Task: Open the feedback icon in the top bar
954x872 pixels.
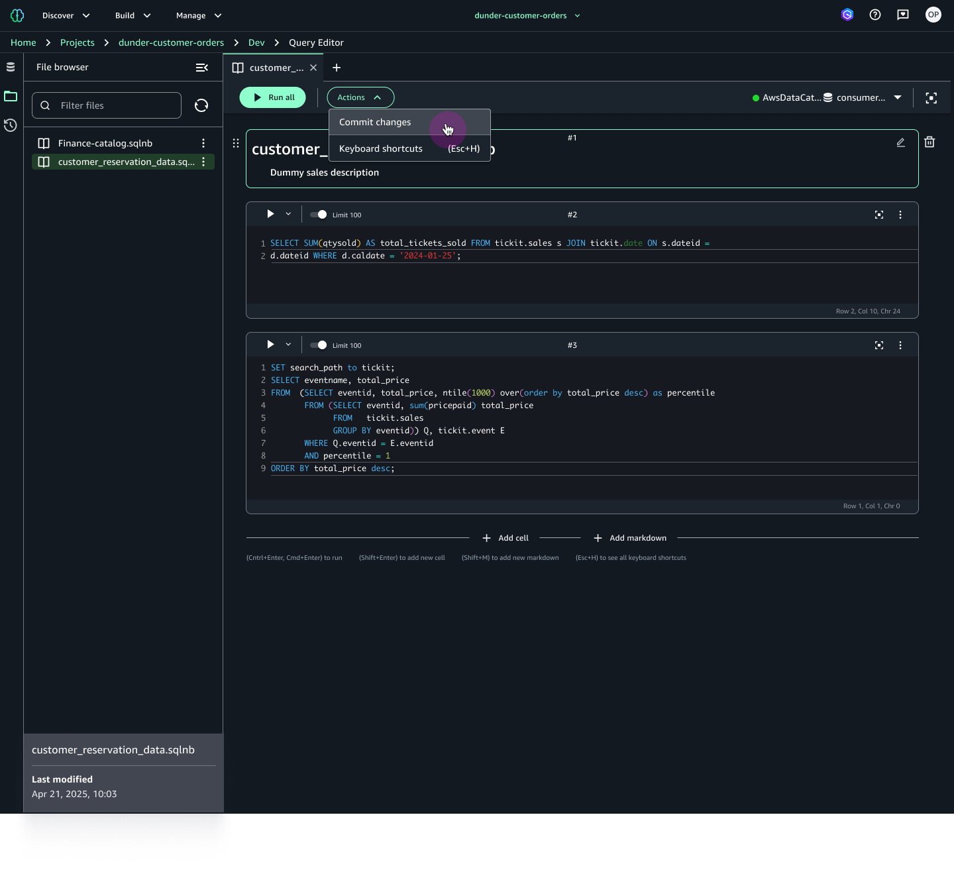Action: tap(902, 15)
